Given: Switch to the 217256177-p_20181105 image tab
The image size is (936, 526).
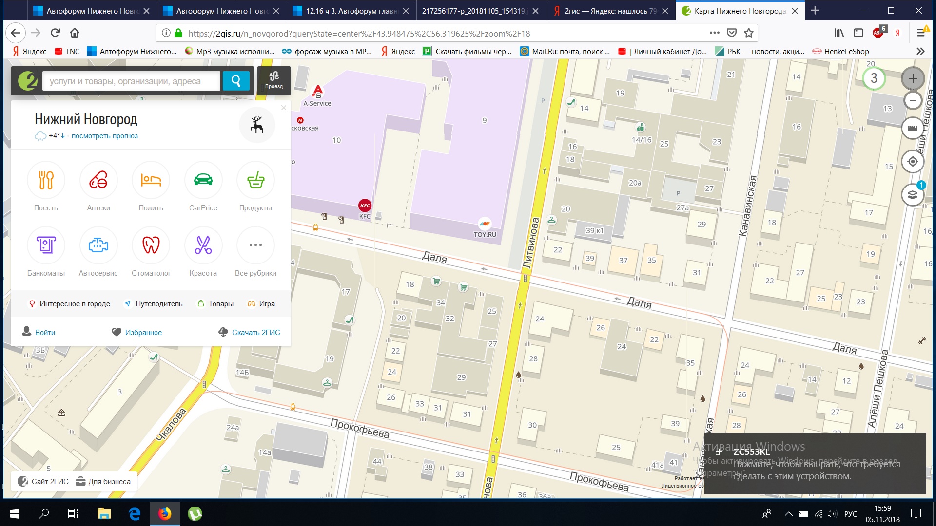Looking at the screenshot, I should [480, 11].
